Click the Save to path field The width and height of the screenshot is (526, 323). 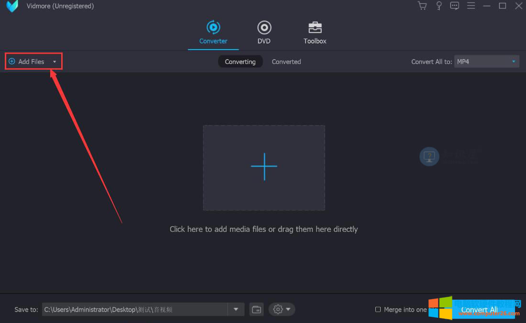135,309
